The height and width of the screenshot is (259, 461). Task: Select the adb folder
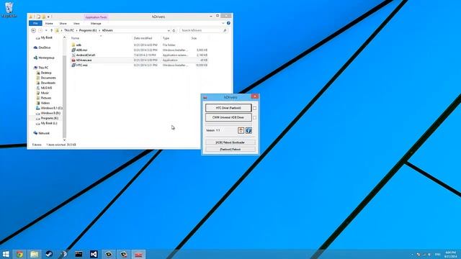79,45
